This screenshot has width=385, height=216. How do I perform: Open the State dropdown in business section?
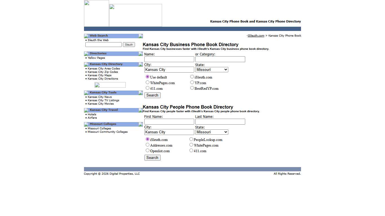pyautogui.click(x=211, y=69)
